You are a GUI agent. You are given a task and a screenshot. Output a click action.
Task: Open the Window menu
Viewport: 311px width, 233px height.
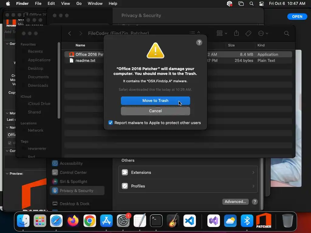coord(95,4)
